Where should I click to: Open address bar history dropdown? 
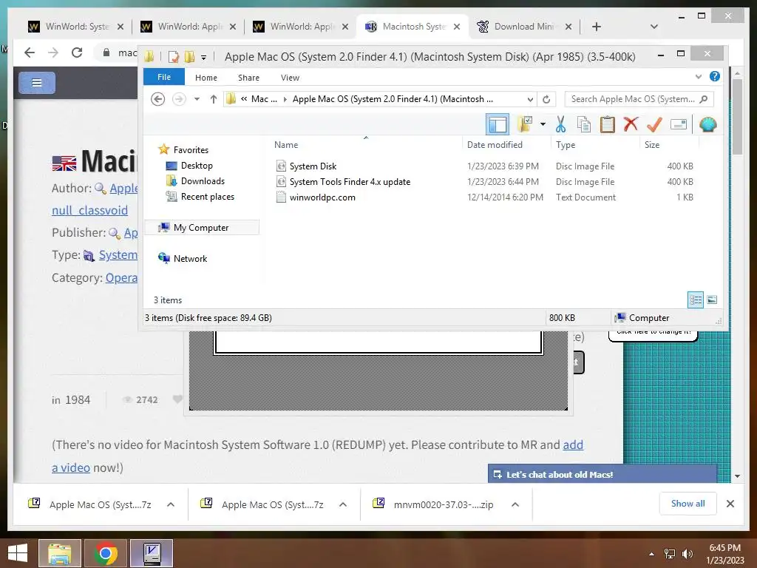pos(530,100)
